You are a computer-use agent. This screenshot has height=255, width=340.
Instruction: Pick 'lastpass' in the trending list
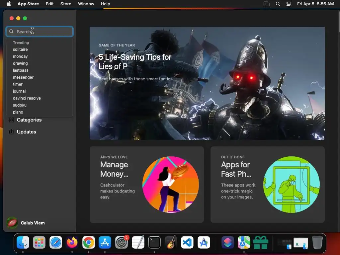pos(21,70)
